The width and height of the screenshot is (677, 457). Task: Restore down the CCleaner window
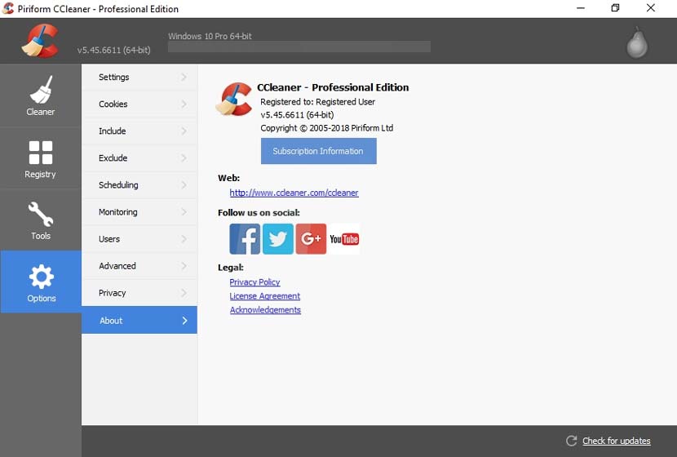tap(615, 8)
